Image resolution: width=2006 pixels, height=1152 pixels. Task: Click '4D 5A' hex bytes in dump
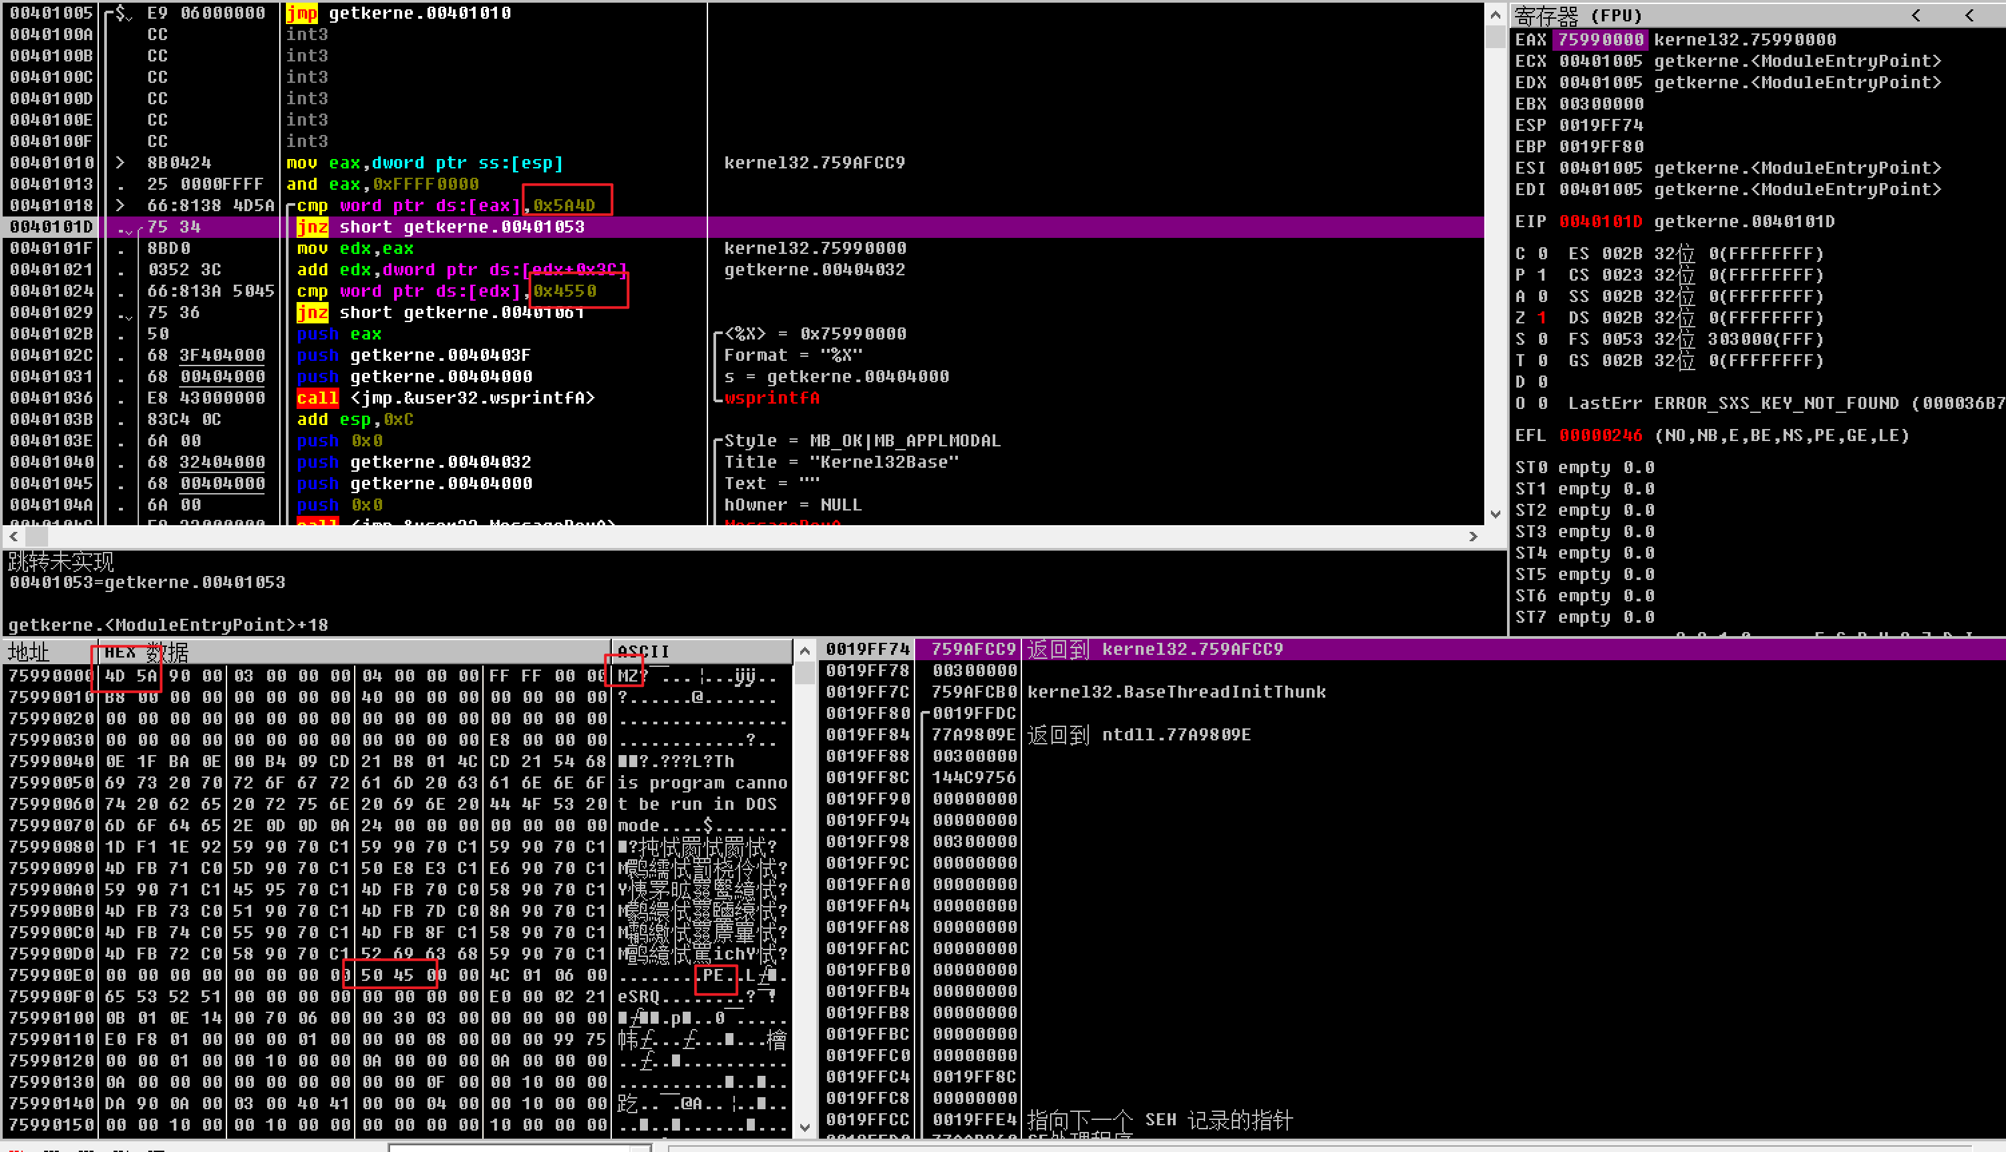tap(130, 676)
